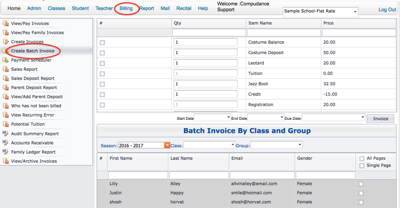
Task: Click the Last Name filter field
Action: 199,175
